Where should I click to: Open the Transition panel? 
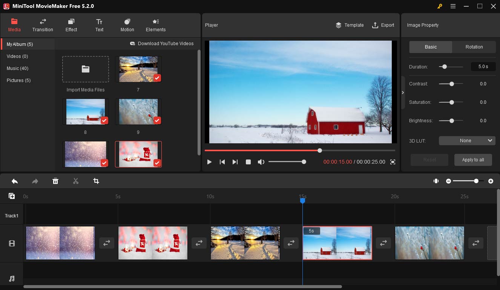point(43,25)
